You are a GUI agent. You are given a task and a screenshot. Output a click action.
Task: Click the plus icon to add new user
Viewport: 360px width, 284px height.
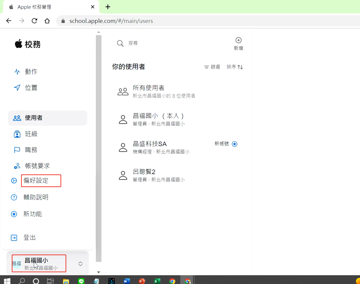coord(238,40)
